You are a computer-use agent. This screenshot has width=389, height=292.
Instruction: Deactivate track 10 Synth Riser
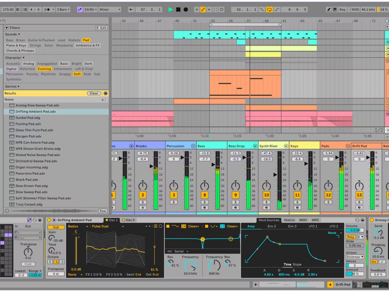point(266,195)
